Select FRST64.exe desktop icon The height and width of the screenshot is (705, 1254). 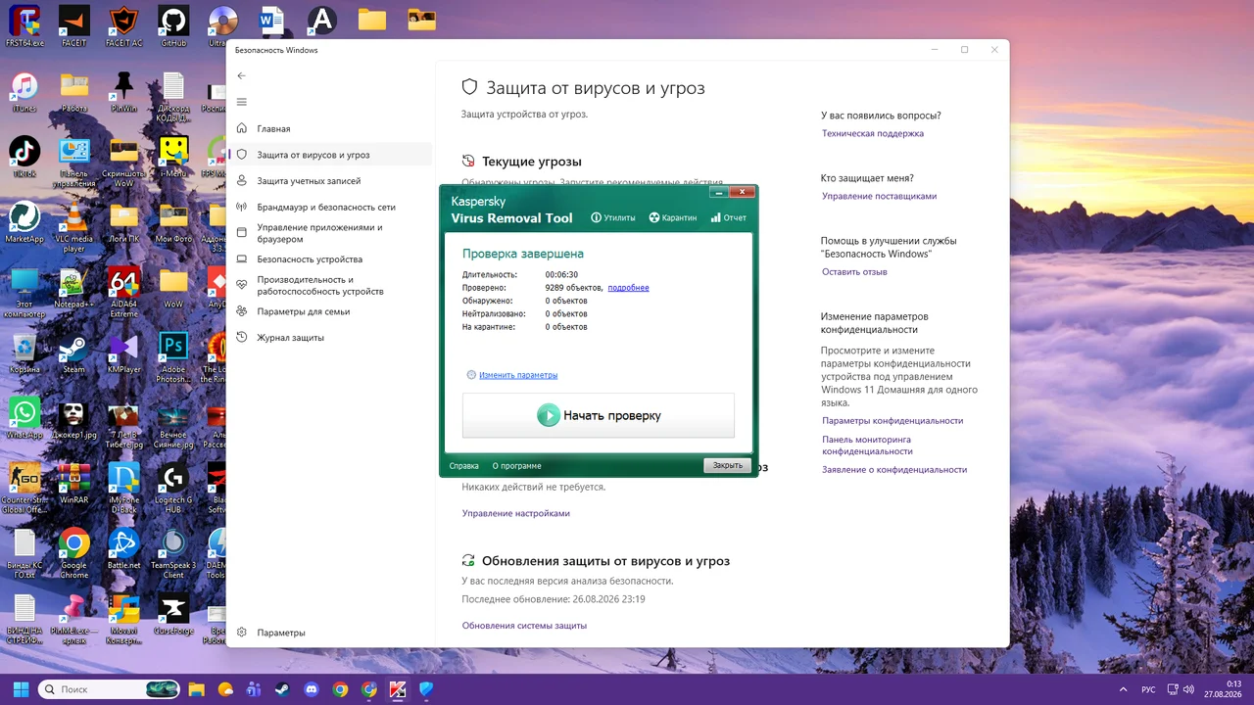(24, 25)
